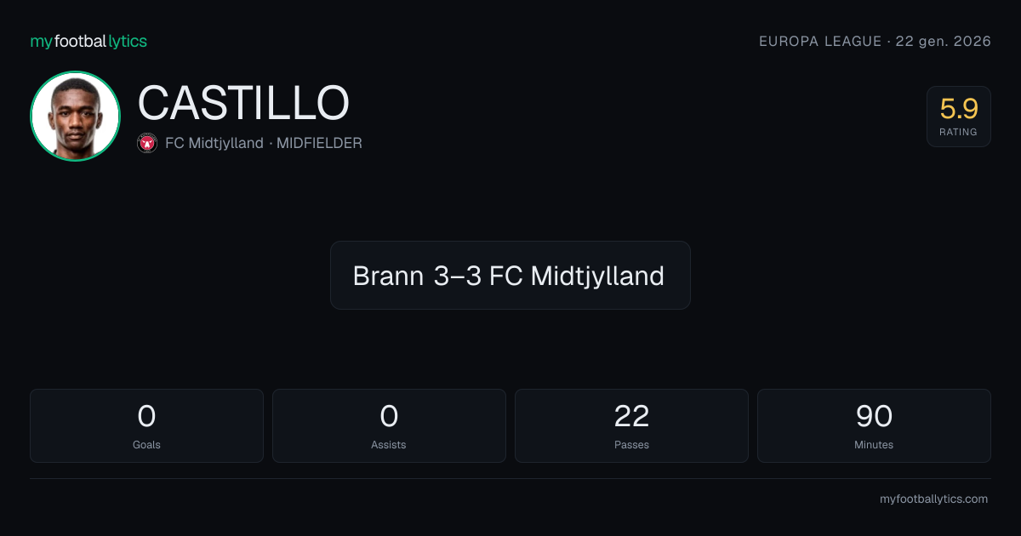
Task: Select the Goals stat card
Action: pos(146,425)
